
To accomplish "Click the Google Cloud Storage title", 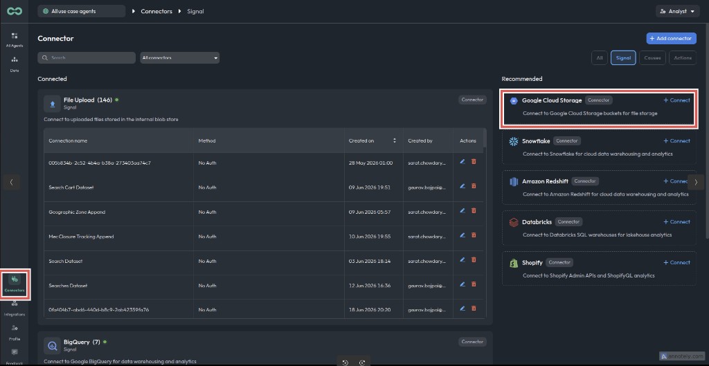I will [x=552, y=100].
